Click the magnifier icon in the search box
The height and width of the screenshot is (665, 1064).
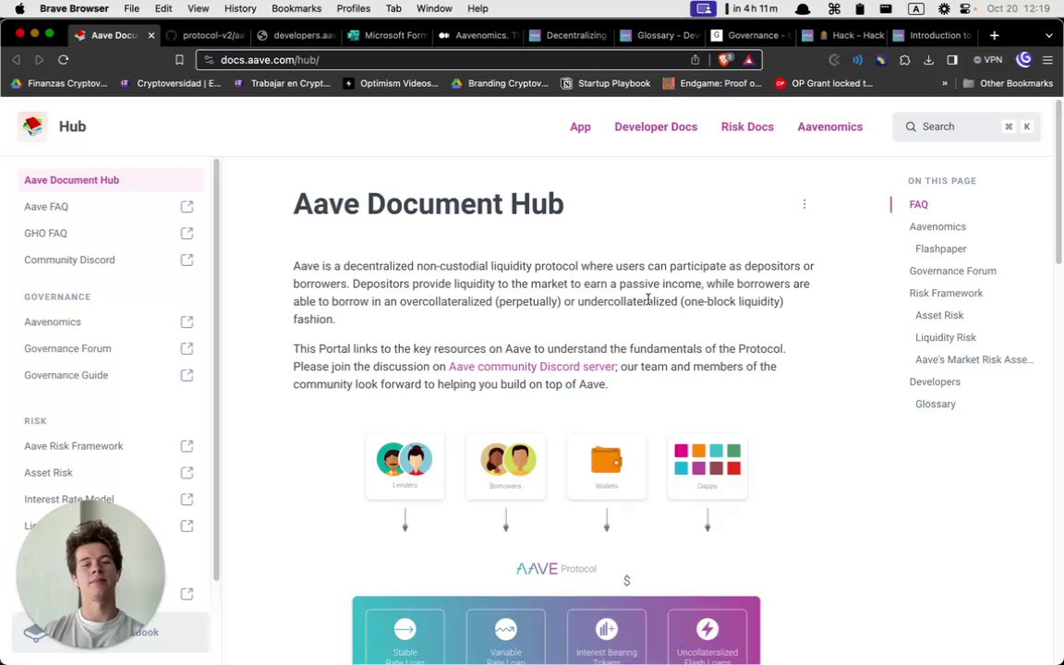(x=911, y=127)
